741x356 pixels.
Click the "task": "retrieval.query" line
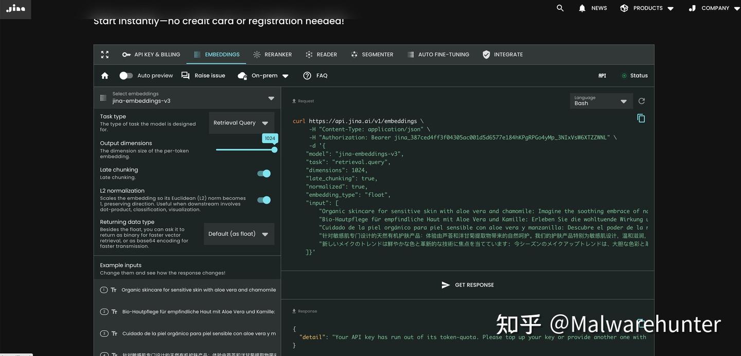click(x=348, y=162)
